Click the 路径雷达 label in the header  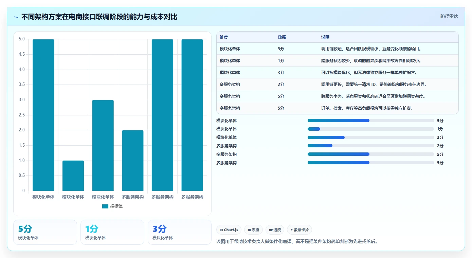pyautogui.click(x=449, y=16)
